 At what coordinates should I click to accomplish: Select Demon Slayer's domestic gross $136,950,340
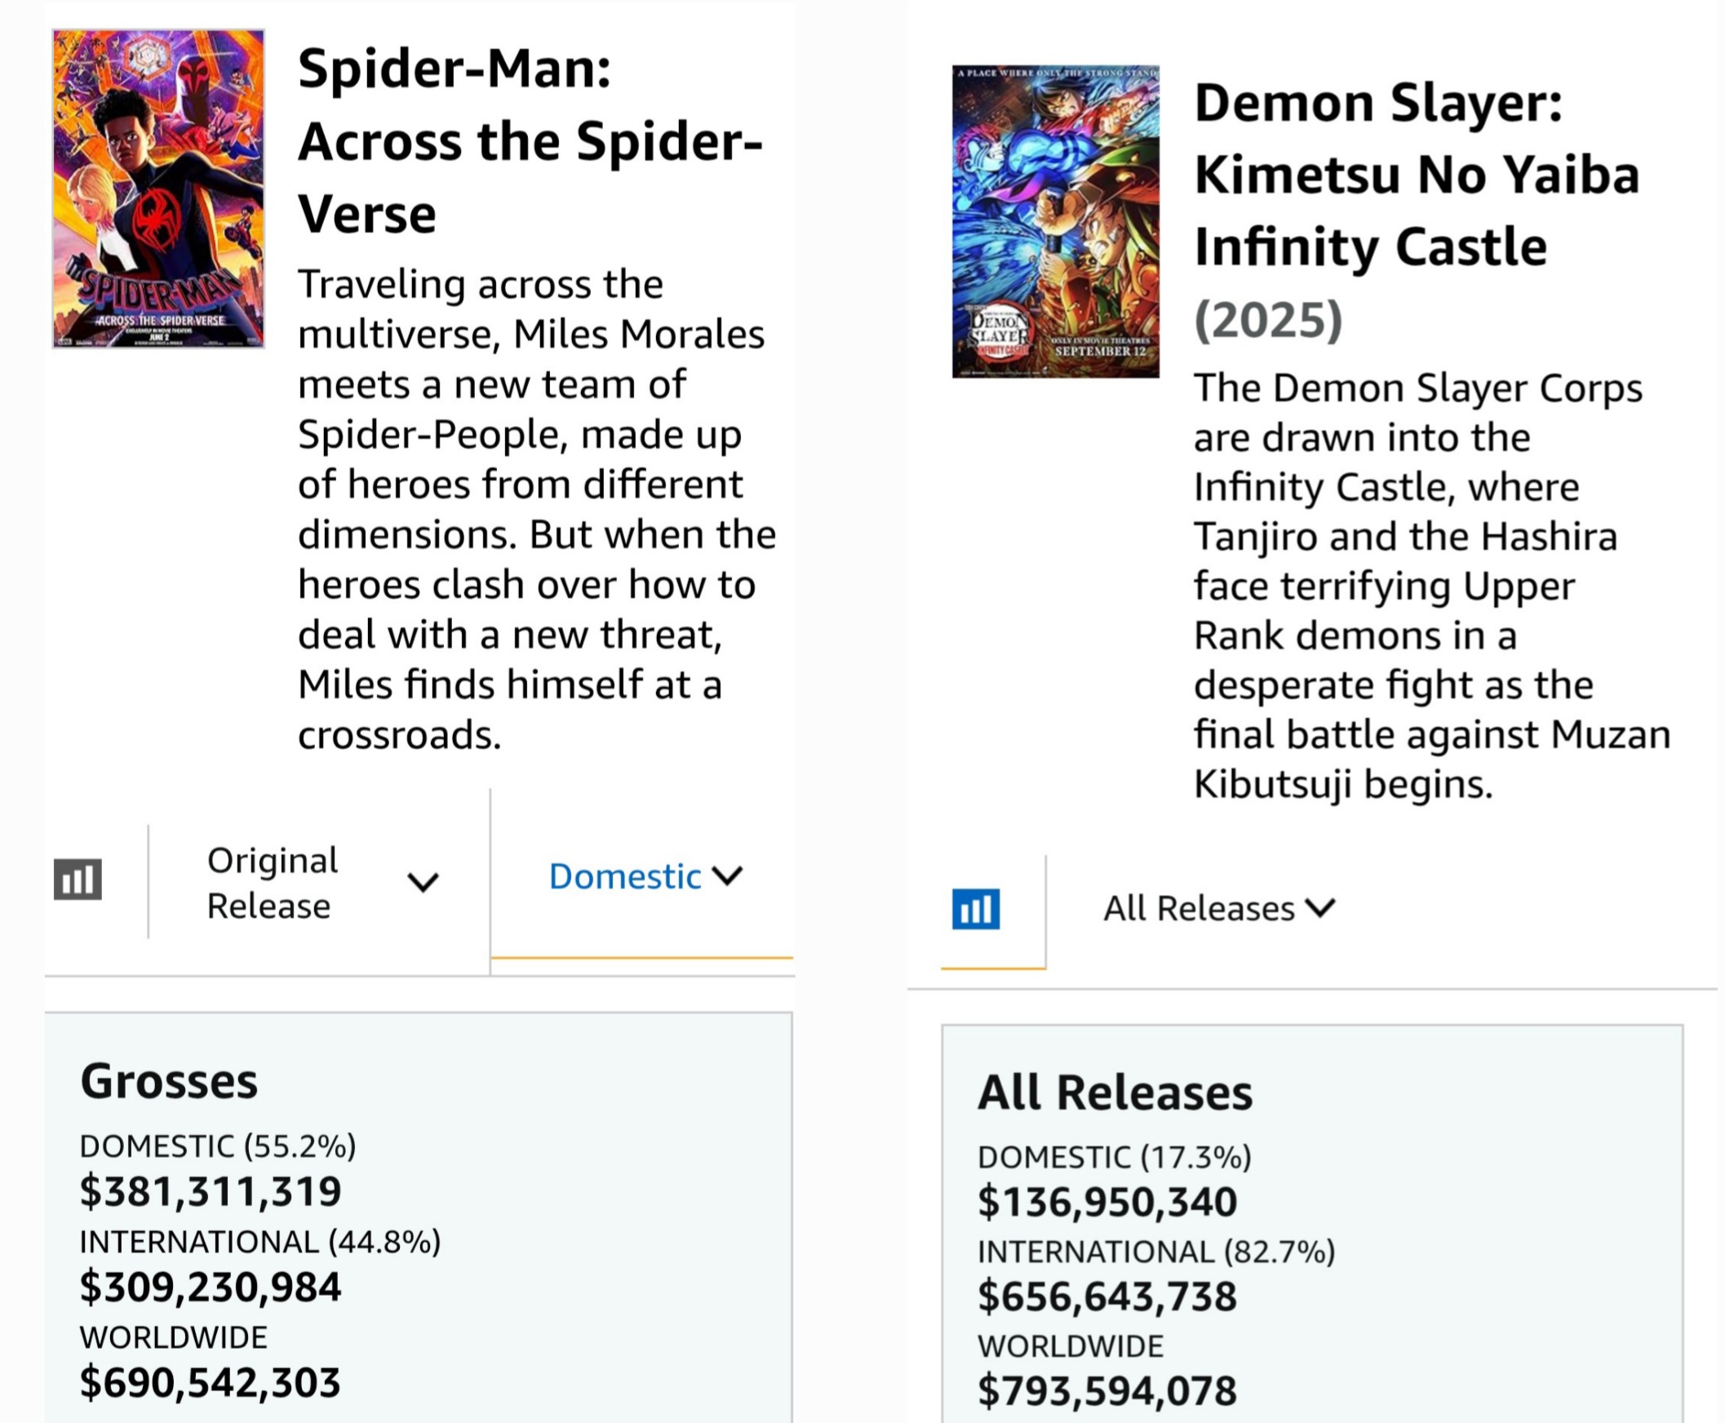pyautogui.click(x=1107, y=1202)
